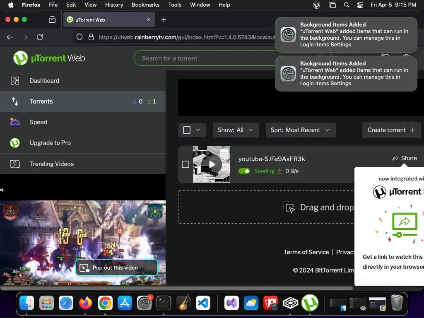Play the youtube-SJFe9AxFR3k thumbnail video

click(x=212, y=164)
